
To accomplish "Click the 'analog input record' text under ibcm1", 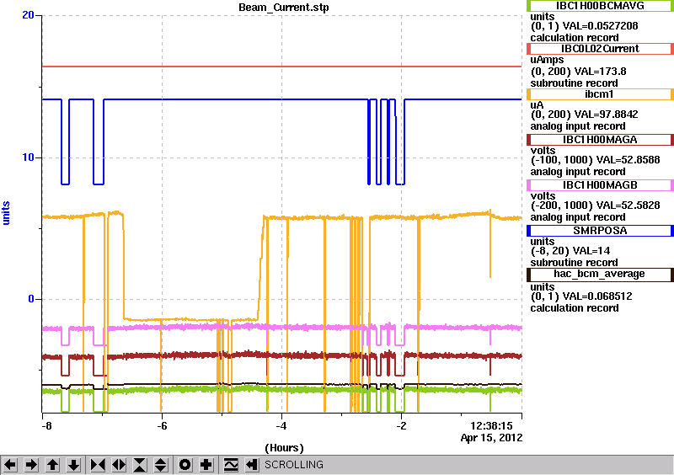I will 578,126.
